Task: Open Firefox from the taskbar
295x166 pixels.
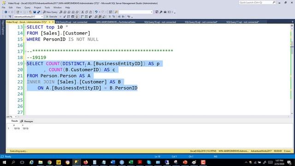Action: pos(86,162)
